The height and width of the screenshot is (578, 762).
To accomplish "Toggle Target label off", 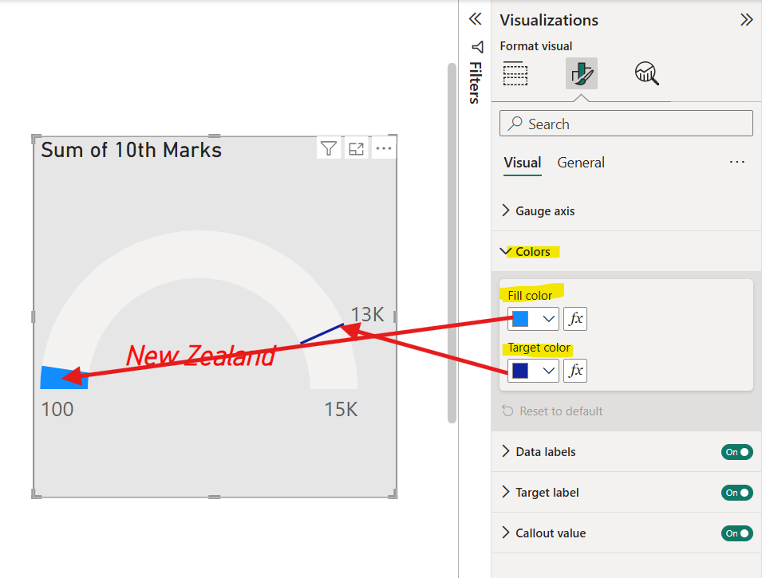I will click(736, 493).
